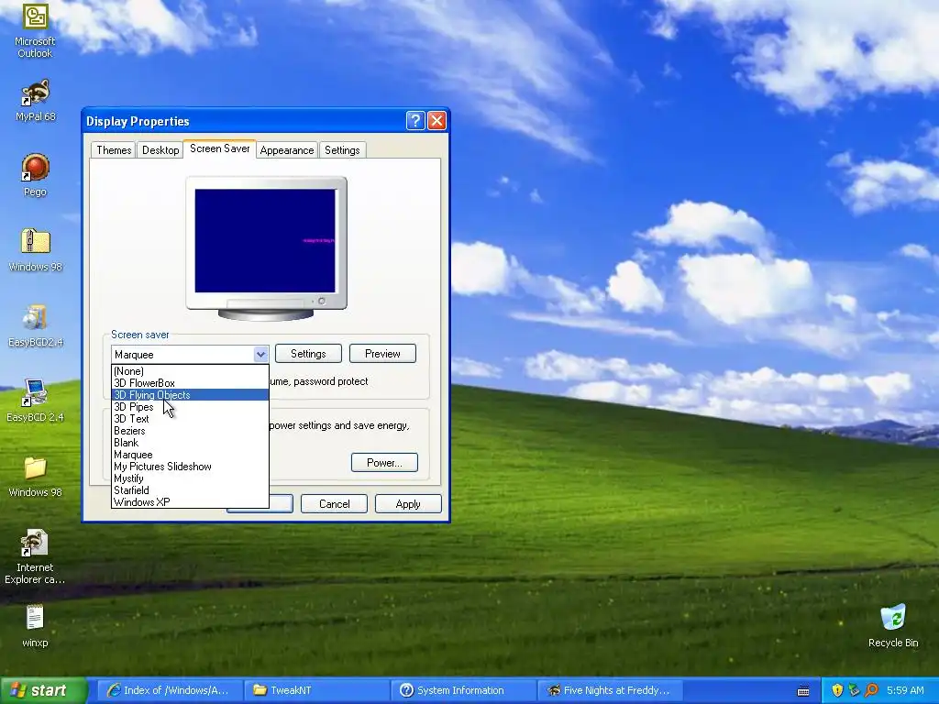The image size is (939, 704).
Task: Switch to Index of /Windows/A... taskbar window
Action: tap(170, 690)
